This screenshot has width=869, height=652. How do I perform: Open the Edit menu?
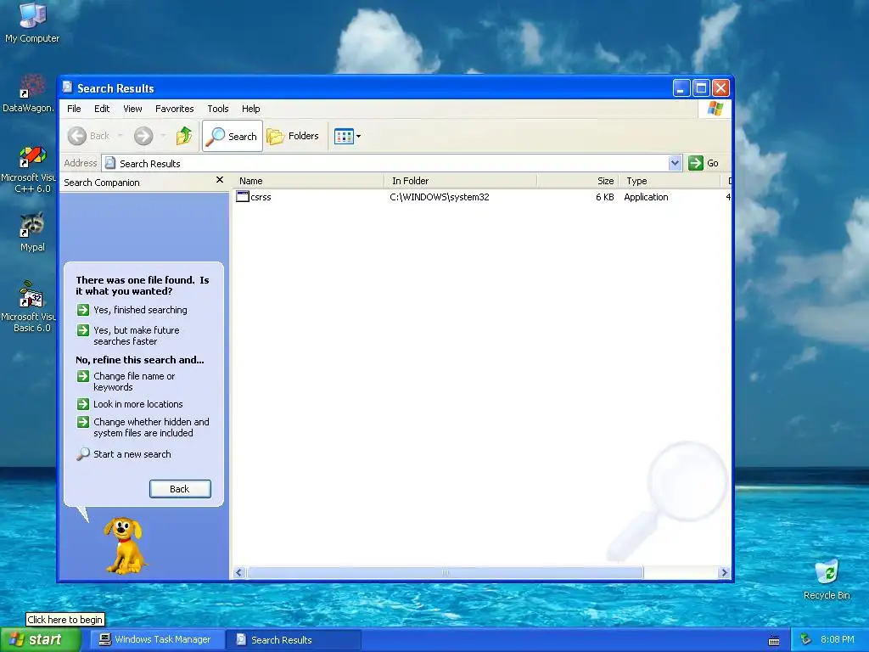pyautogui.click(x=102, y=109)
